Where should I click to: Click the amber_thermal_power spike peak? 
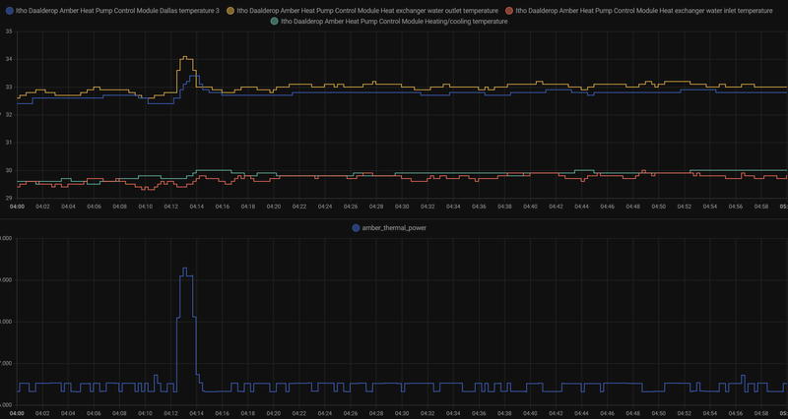tap(184, 269)
